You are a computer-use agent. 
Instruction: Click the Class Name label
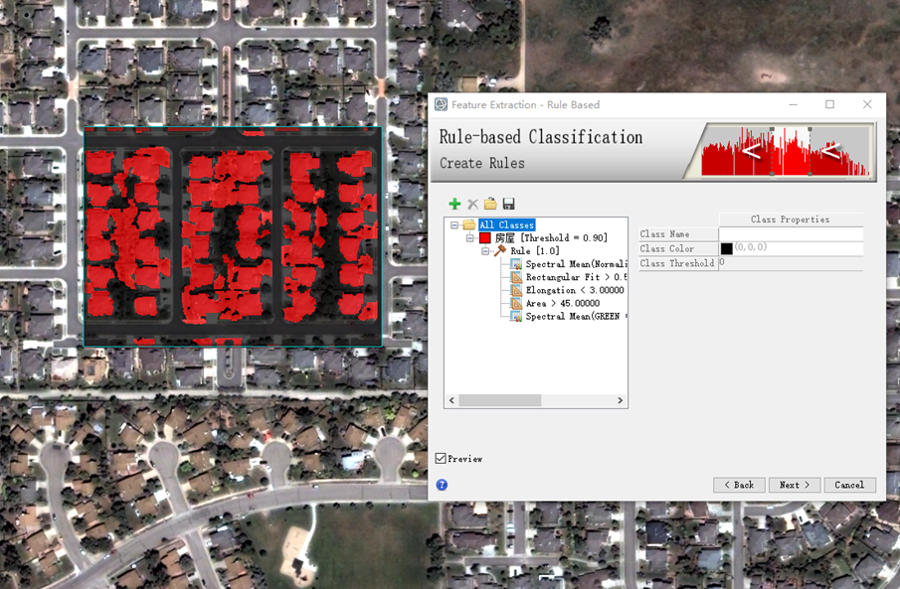coord(678,234)
